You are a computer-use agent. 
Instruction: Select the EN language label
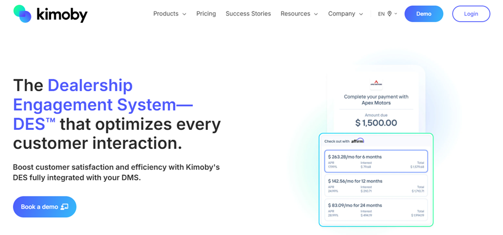coord(381,14)
